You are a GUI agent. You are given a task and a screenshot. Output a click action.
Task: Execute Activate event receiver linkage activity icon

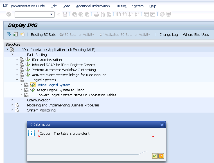28,74
